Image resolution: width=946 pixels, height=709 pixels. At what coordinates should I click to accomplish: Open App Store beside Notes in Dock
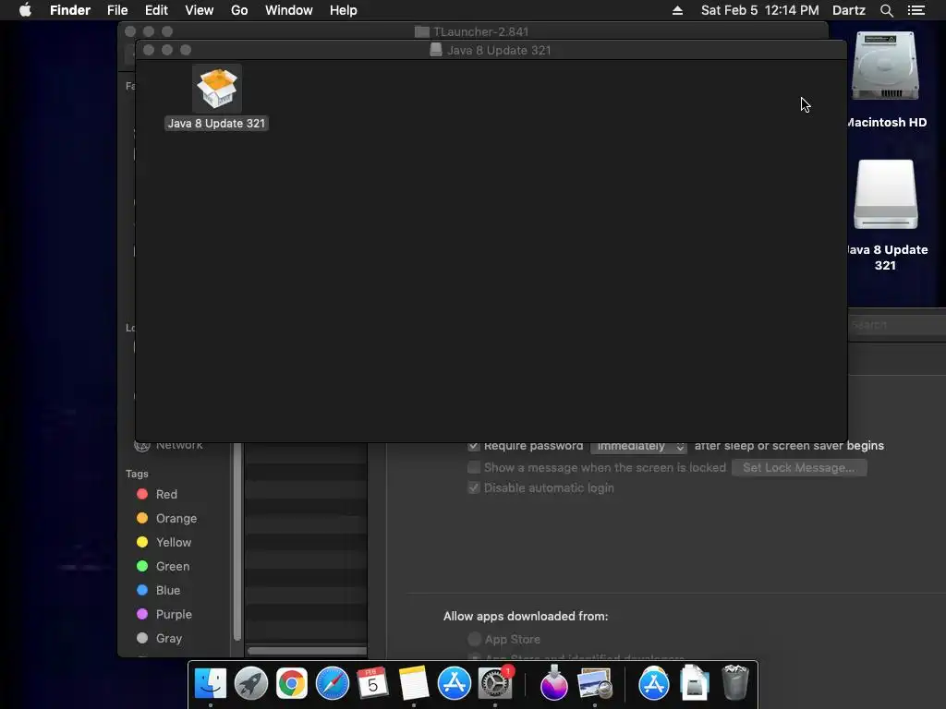pos(455,683)
